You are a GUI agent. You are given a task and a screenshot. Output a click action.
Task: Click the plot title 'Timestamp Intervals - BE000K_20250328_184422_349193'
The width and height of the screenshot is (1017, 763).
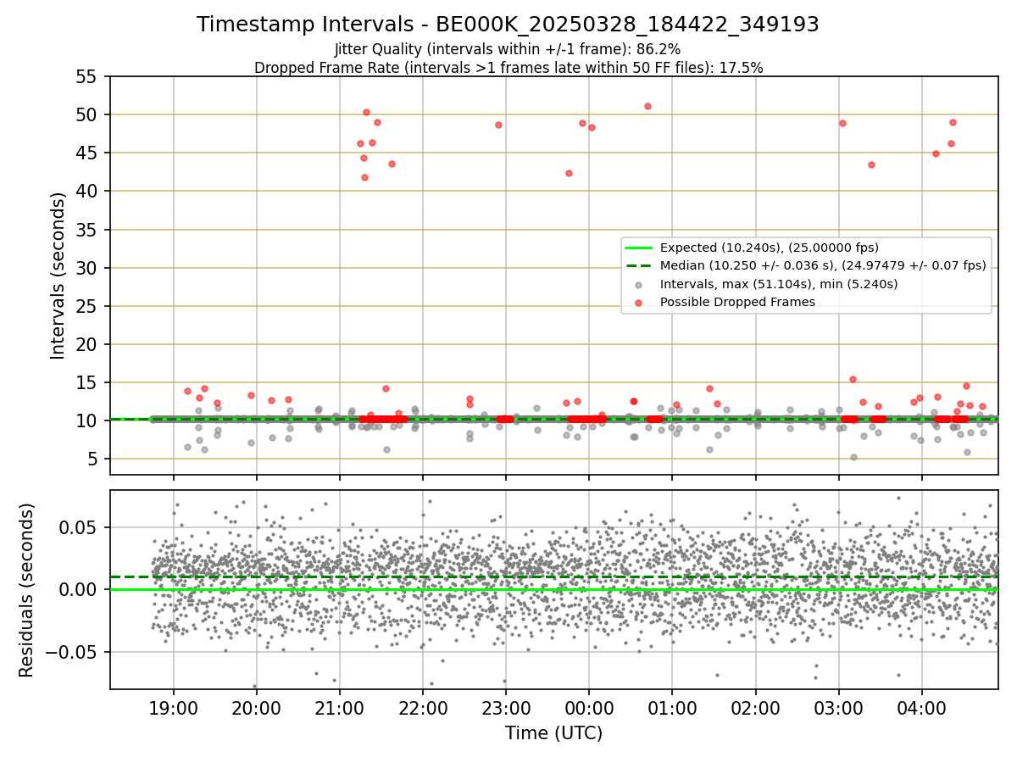pos(508,25)
